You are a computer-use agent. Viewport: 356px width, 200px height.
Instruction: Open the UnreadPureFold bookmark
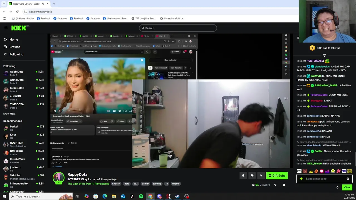tap(172, 19)
